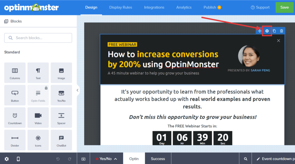Click the OptinMonster logo
Image resolution: width=295 pixels, height=164 pixels.
tap(31, 7)
